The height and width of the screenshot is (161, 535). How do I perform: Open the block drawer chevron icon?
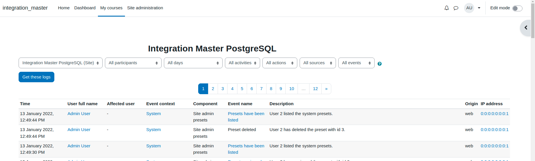point(526,28)
